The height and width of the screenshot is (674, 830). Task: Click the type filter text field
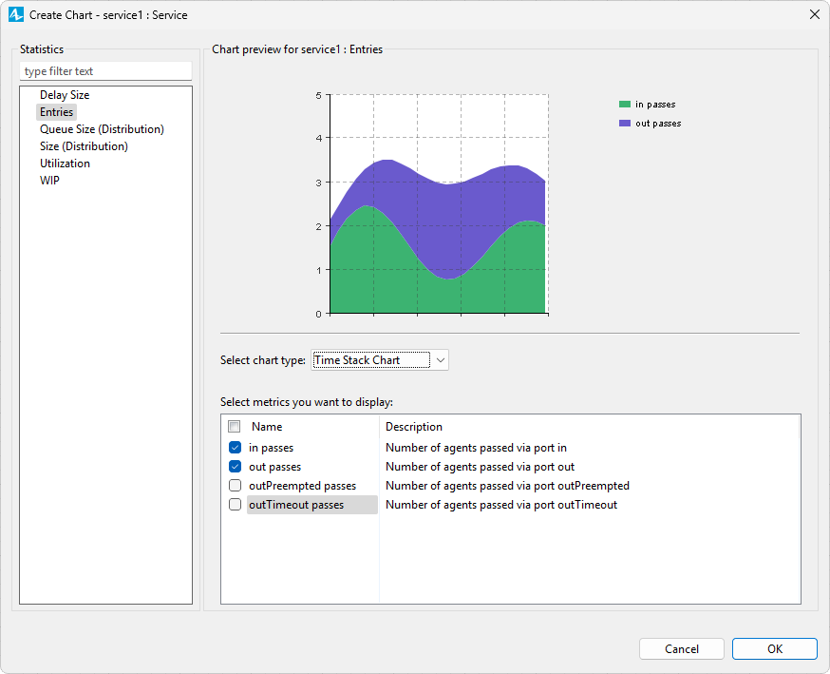tap(105, 71)
